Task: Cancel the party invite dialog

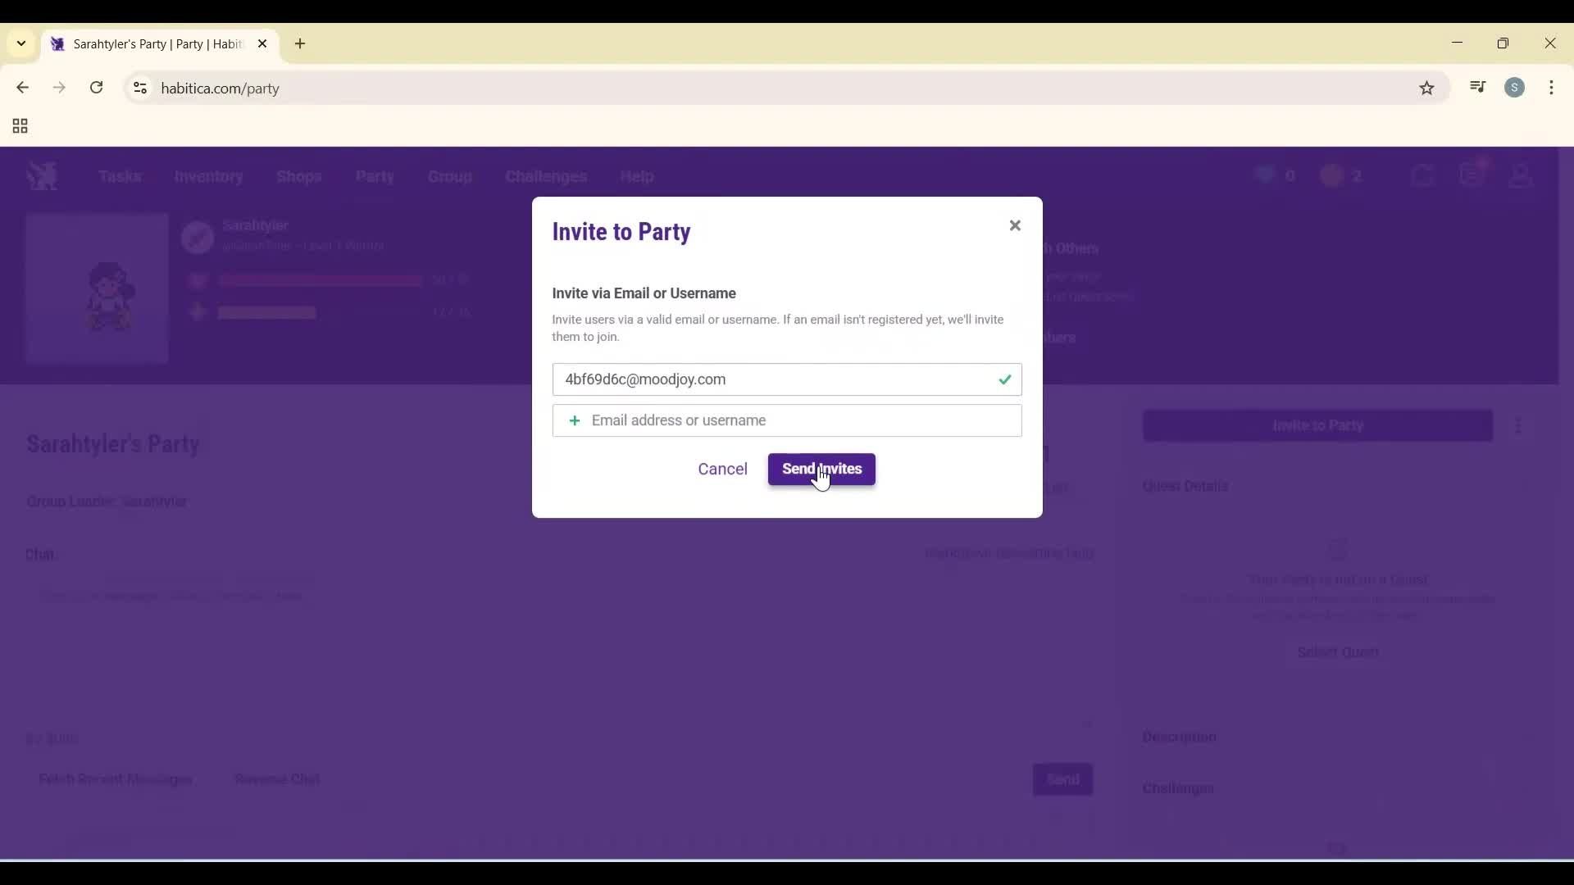Action: point(722,469)
